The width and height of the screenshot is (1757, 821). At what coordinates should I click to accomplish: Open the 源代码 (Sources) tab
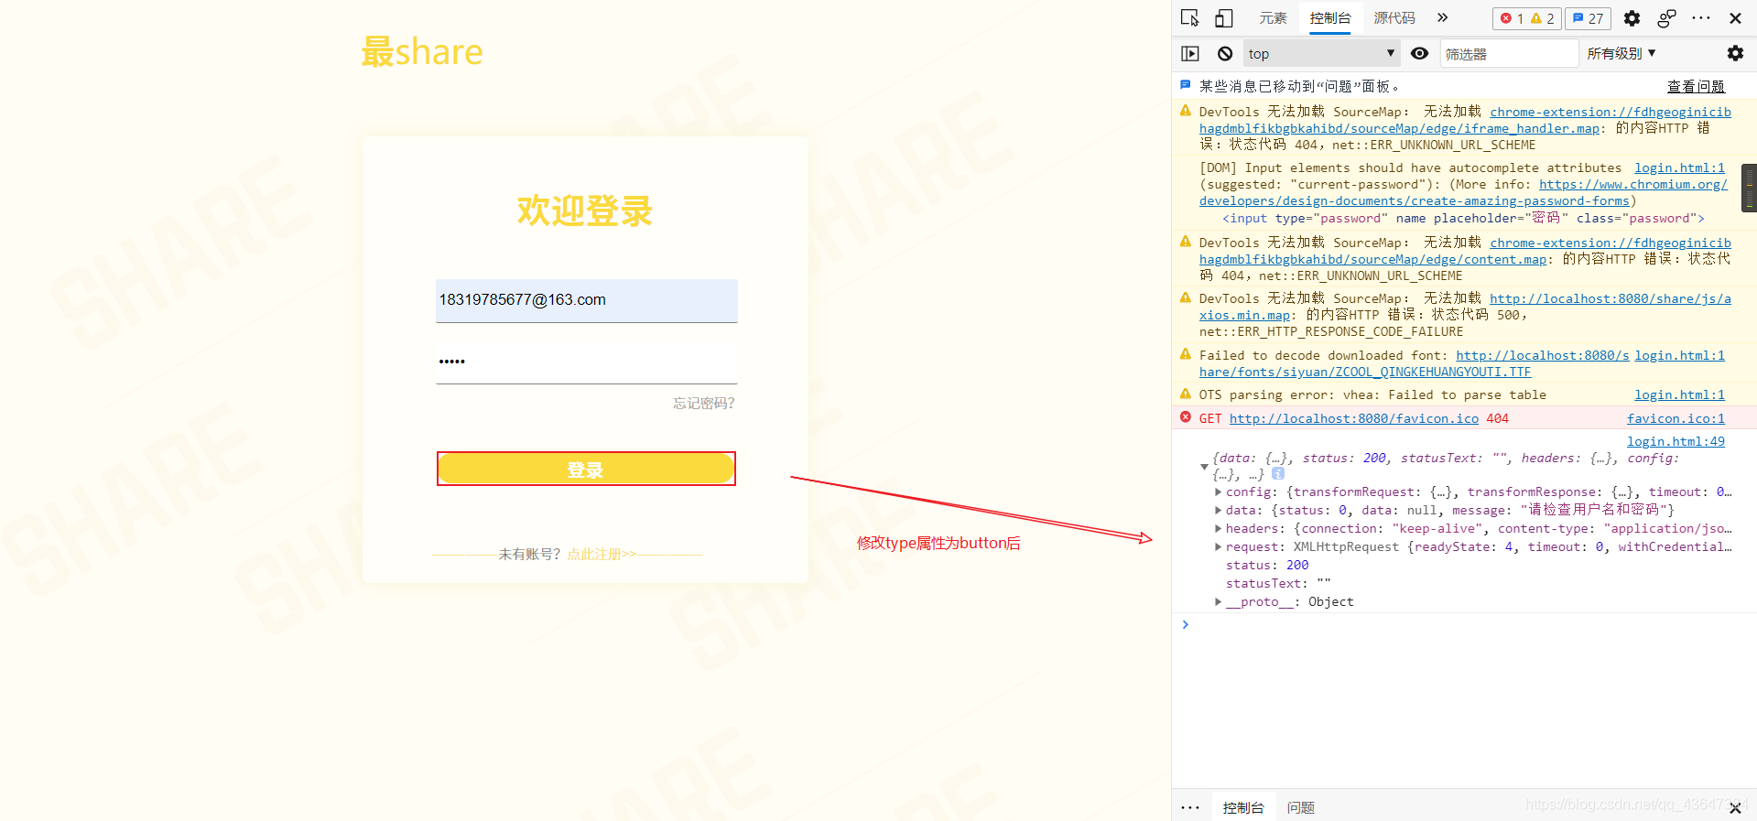(x=1394, y=17)
